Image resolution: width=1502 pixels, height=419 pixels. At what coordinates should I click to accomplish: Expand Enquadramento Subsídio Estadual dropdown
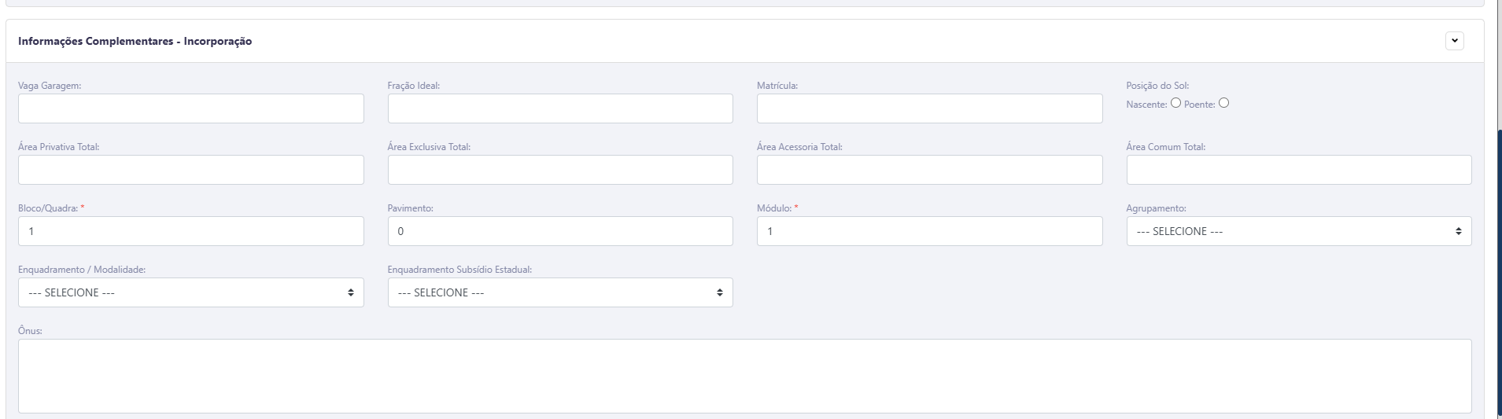point(559,292)
